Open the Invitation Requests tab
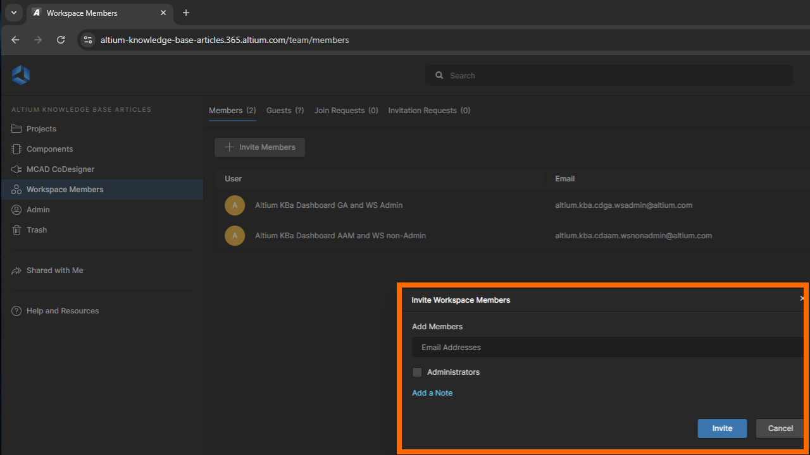Image resolution: width=810 pixels, height=455 pixels. [x=429, y=111]
